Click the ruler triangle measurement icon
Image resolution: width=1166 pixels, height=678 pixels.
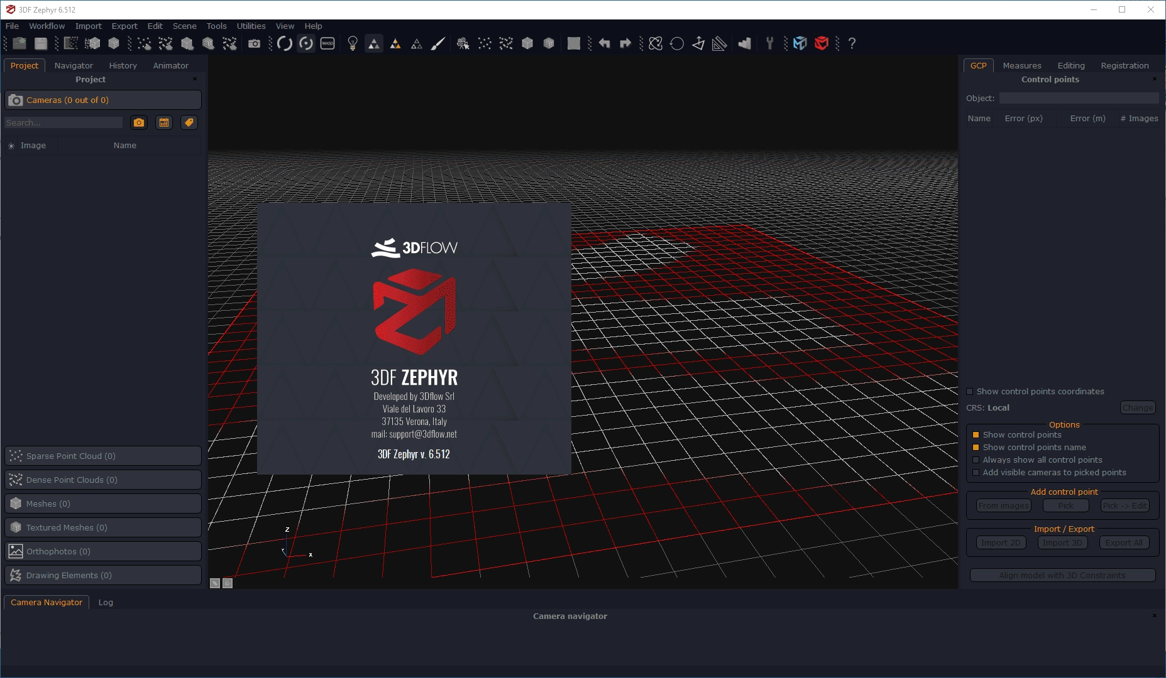coord(719,43)
